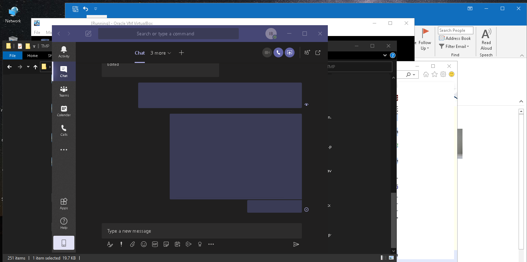Screen dimensions: 527x262
Task: Open Outlook ribbon display options
Action: click(x=470, y=8)
